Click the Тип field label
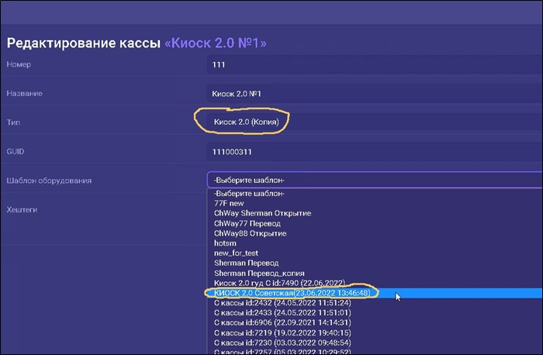 [13, 122]
